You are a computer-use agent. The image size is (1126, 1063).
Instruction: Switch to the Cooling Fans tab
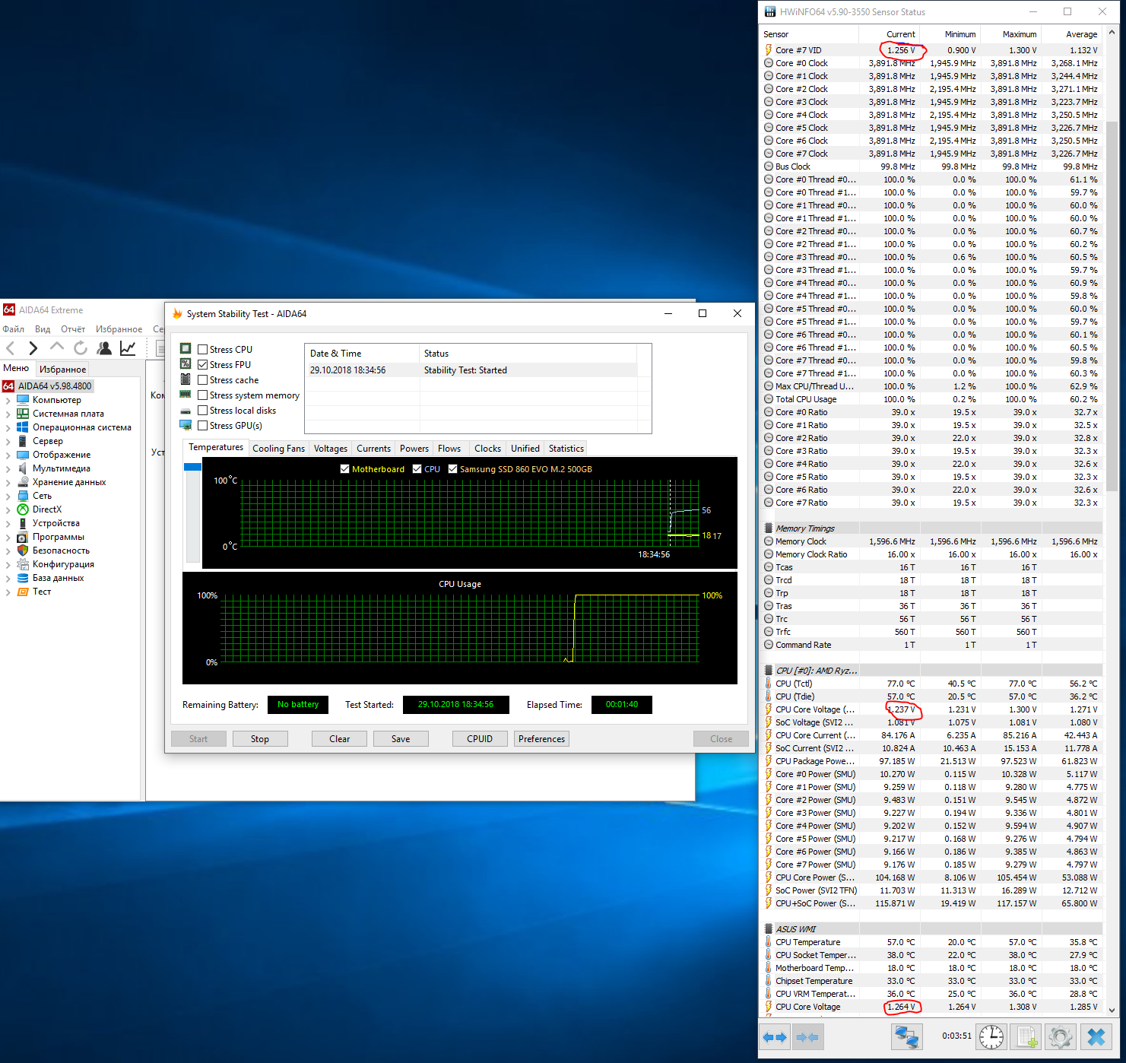[x=278, y=449]
